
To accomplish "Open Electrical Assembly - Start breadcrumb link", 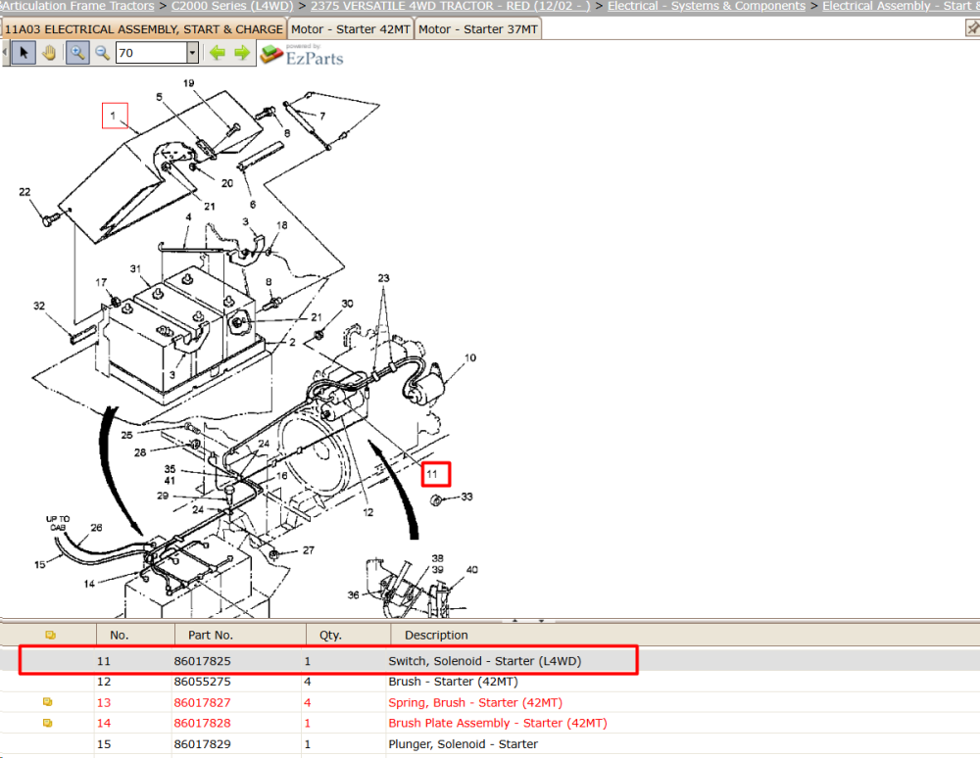I will [901, 6].
